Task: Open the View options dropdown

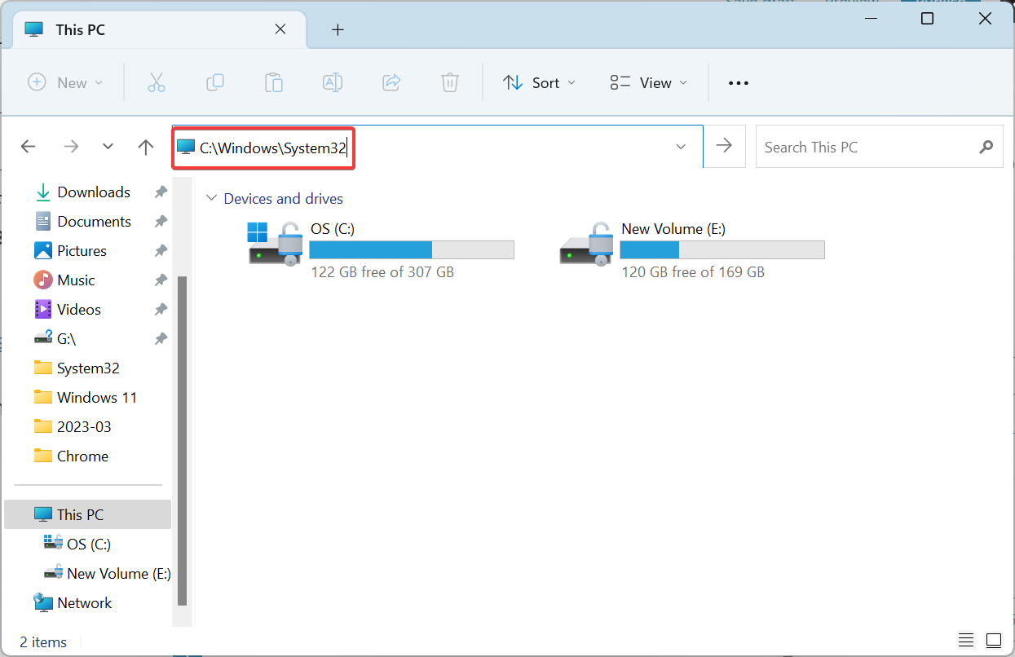Action: tap(648, 82)
